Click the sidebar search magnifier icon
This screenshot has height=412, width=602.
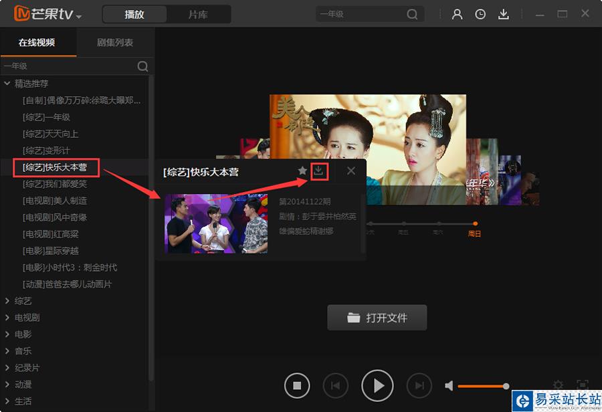point(143,66)
